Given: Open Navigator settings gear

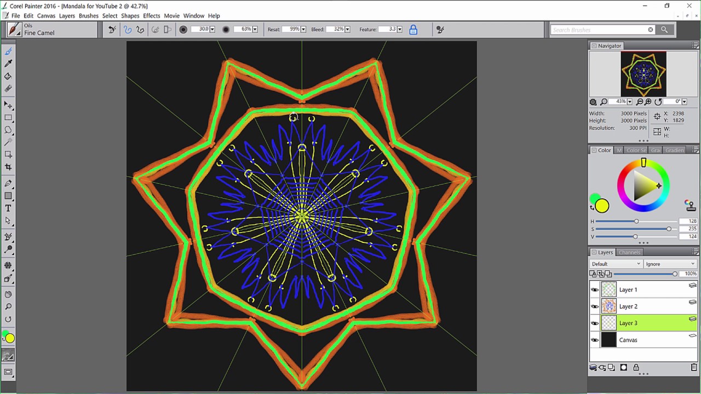Looking at the screenshot, I should click(593, 102).
